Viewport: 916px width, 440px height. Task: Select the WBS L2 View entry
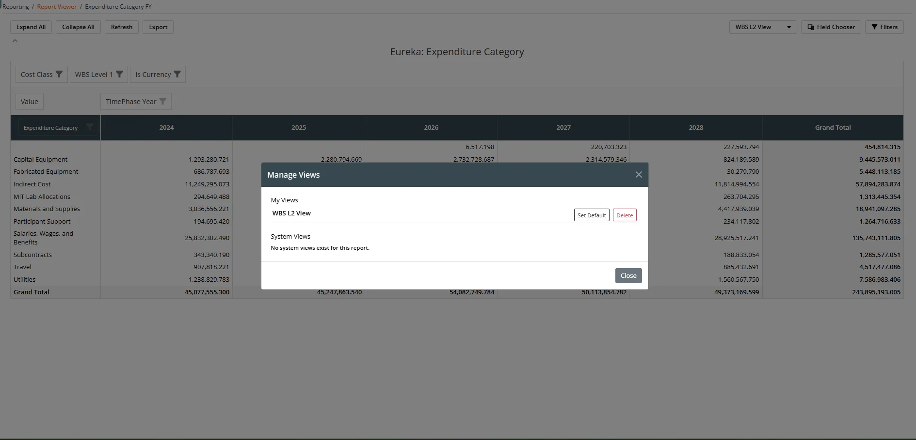point(291,213)
